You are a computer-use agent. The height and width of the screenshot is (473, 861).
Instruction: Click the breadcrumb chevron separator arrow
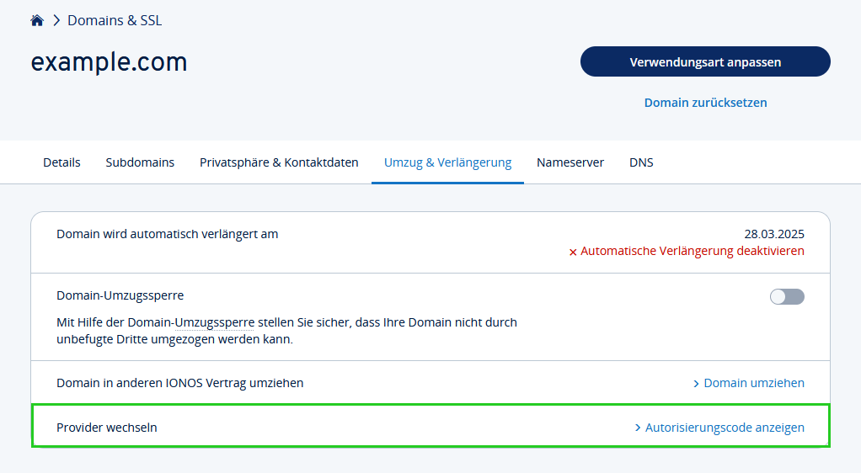(56, 21)
